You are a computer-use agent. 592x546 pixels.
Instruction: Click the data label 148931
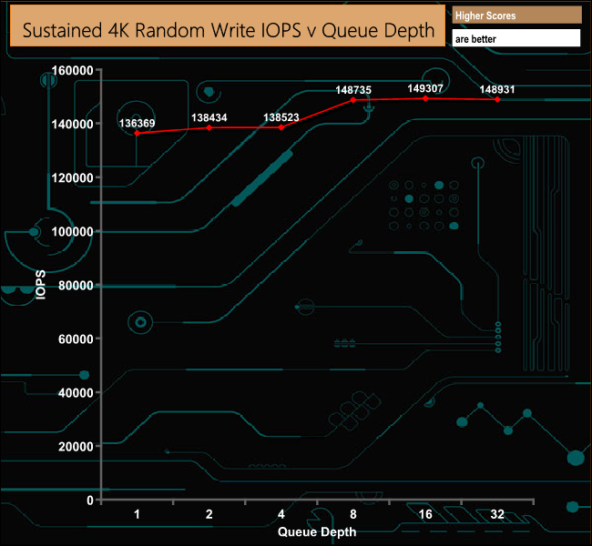pyautogui.click(x=497, y=89)
